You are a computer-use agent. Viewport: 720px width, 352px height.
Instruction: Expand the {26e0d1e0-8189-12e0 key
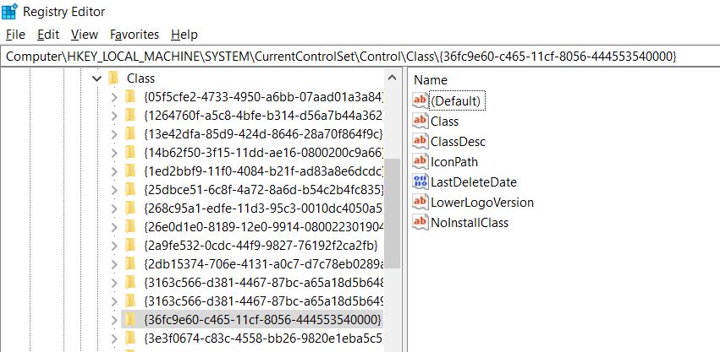click(x=114, y=227)
